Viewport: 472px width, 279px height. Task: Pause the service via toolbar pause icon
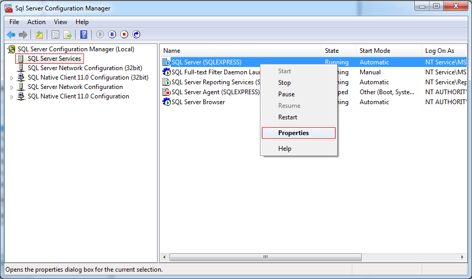tap(112, 35)
